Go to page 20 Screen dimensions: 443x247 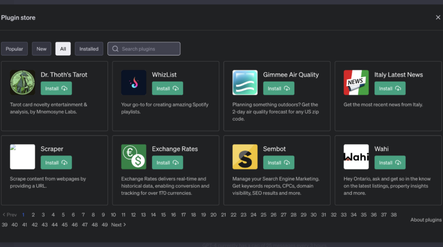(213, 215)
